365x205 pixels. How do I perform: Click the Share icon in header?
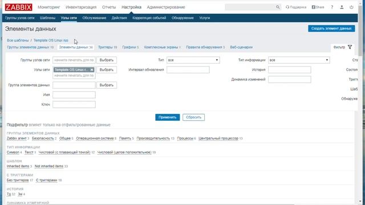(318, 7)
